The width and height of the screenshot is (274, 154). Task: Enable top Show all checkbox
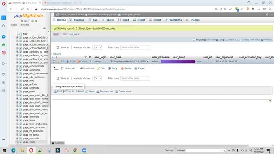pyautogui.click(x=58, y=47)
